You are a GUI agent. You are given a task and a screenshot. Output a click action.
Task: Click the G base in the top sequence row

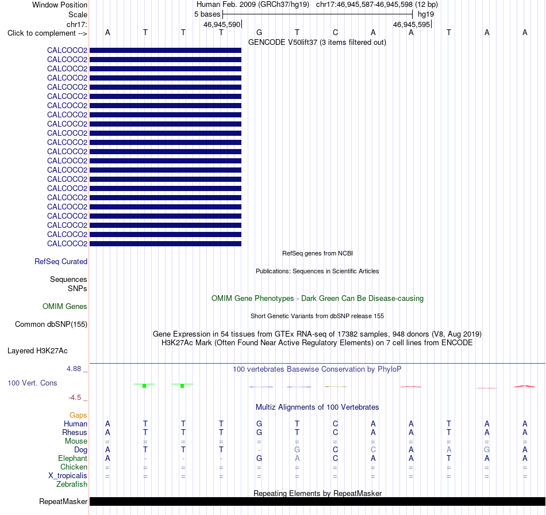(x=259, y=33)
